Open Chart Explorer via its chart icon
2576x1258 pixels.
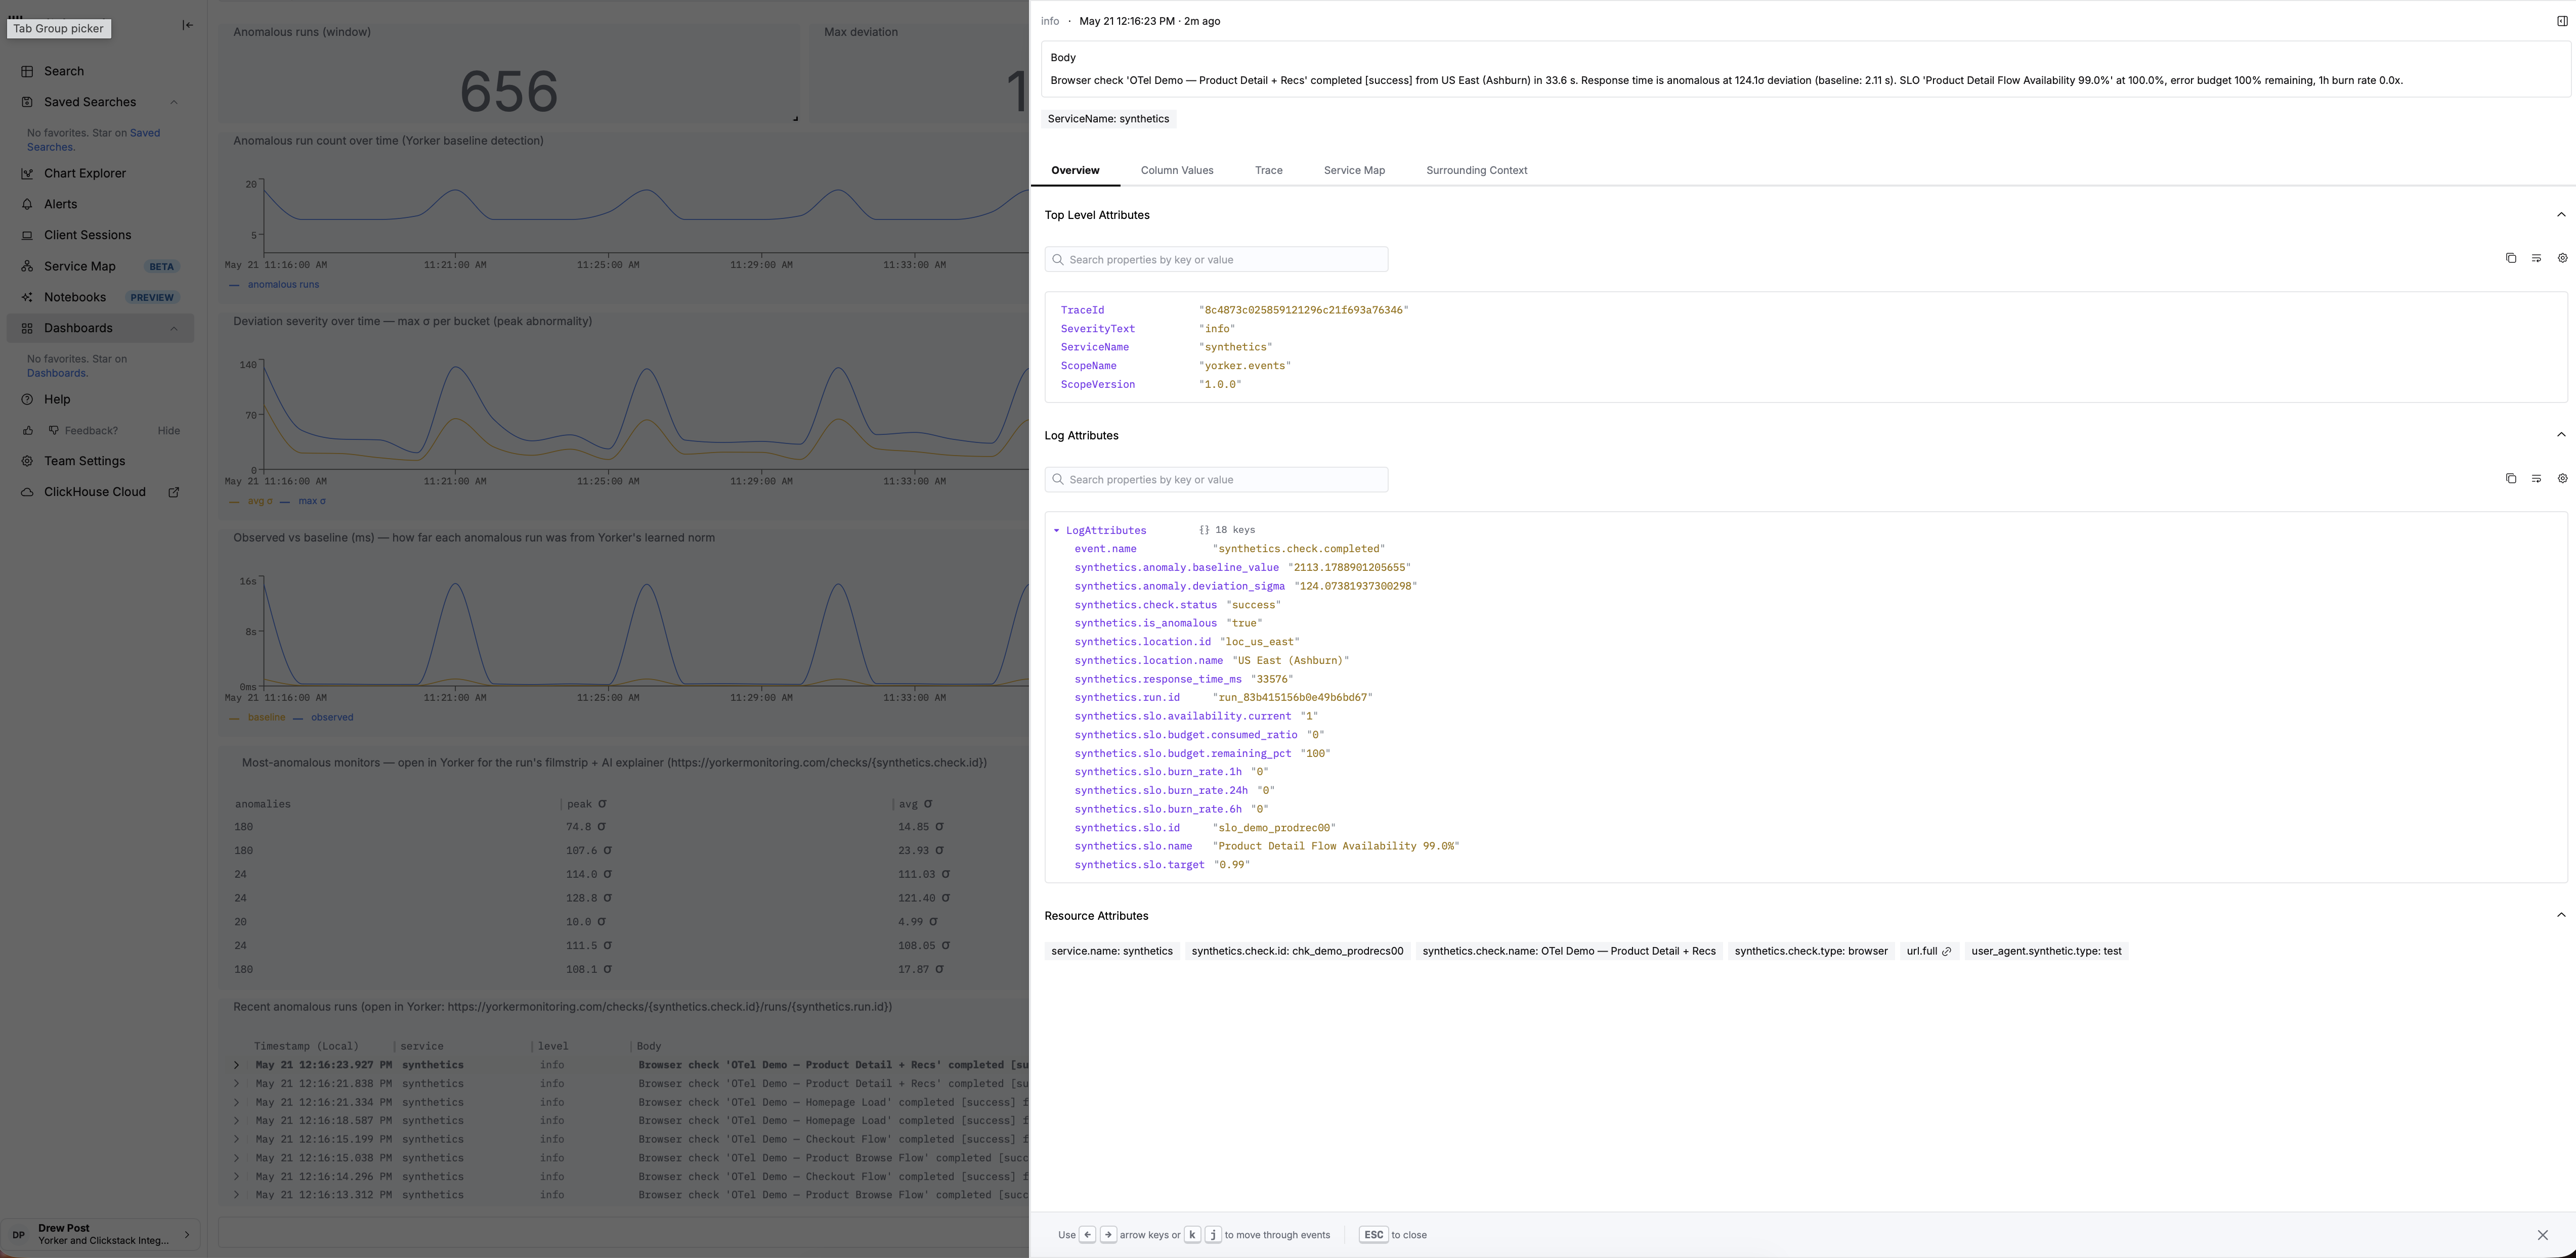tap(27, 173)
